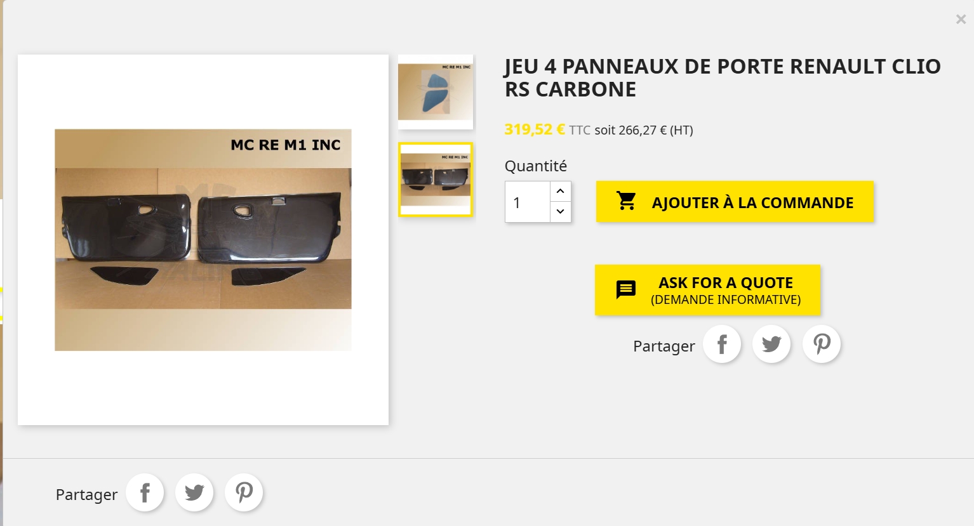974x526 pixels.
Task: Share on Facebook beside the quote section
Action: (x=722, y=344)
